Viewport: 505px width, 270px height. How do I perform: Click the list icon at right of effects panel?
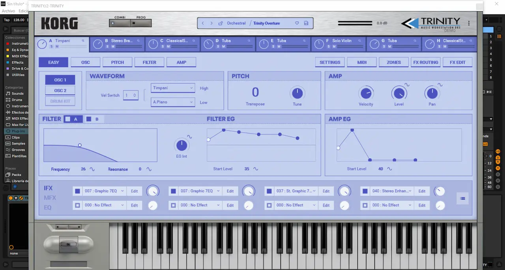tap(462, 198)
